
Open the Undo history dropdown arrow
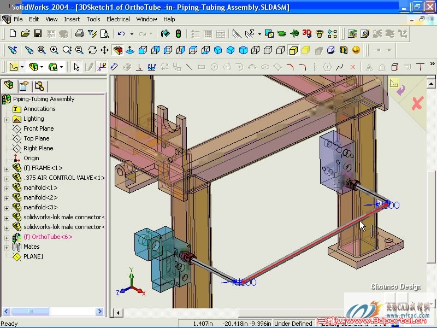pyautogui.click(x=132, y=34)
